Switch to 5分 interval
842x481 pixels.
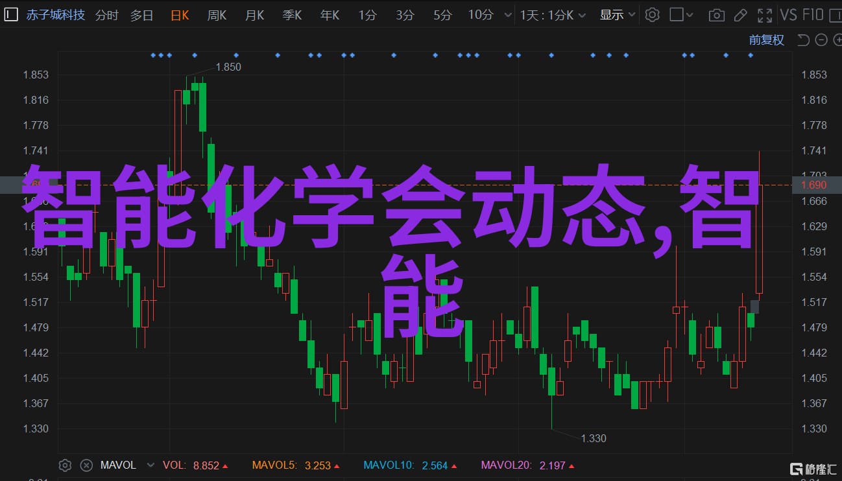click(x=442, y=15)
